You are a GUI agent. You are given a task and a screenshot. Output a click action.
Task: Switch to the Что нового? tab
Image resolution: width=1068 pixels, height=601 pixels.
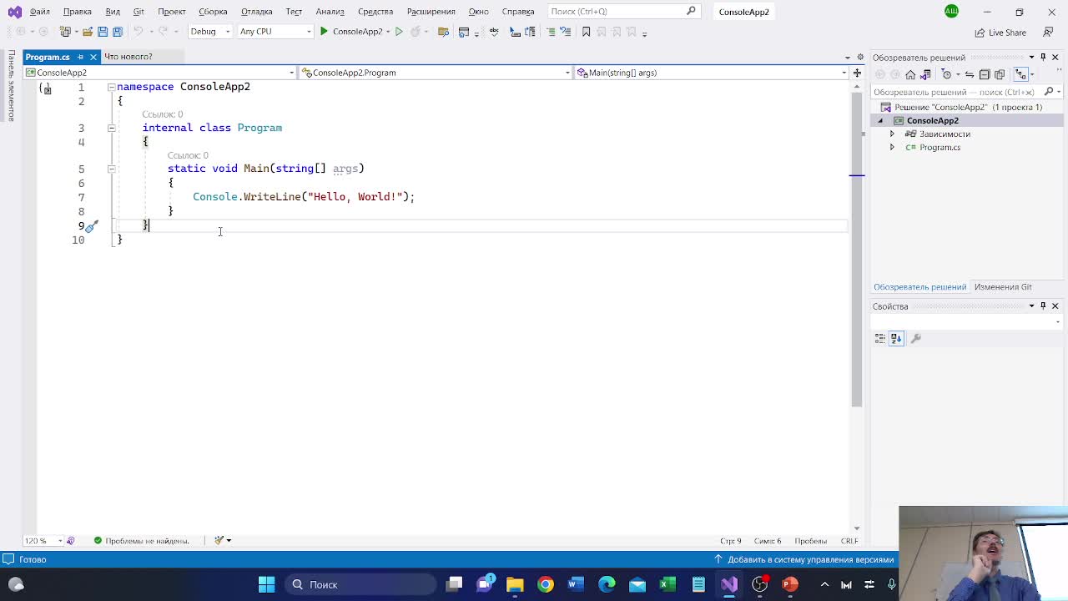coord(128,57)
